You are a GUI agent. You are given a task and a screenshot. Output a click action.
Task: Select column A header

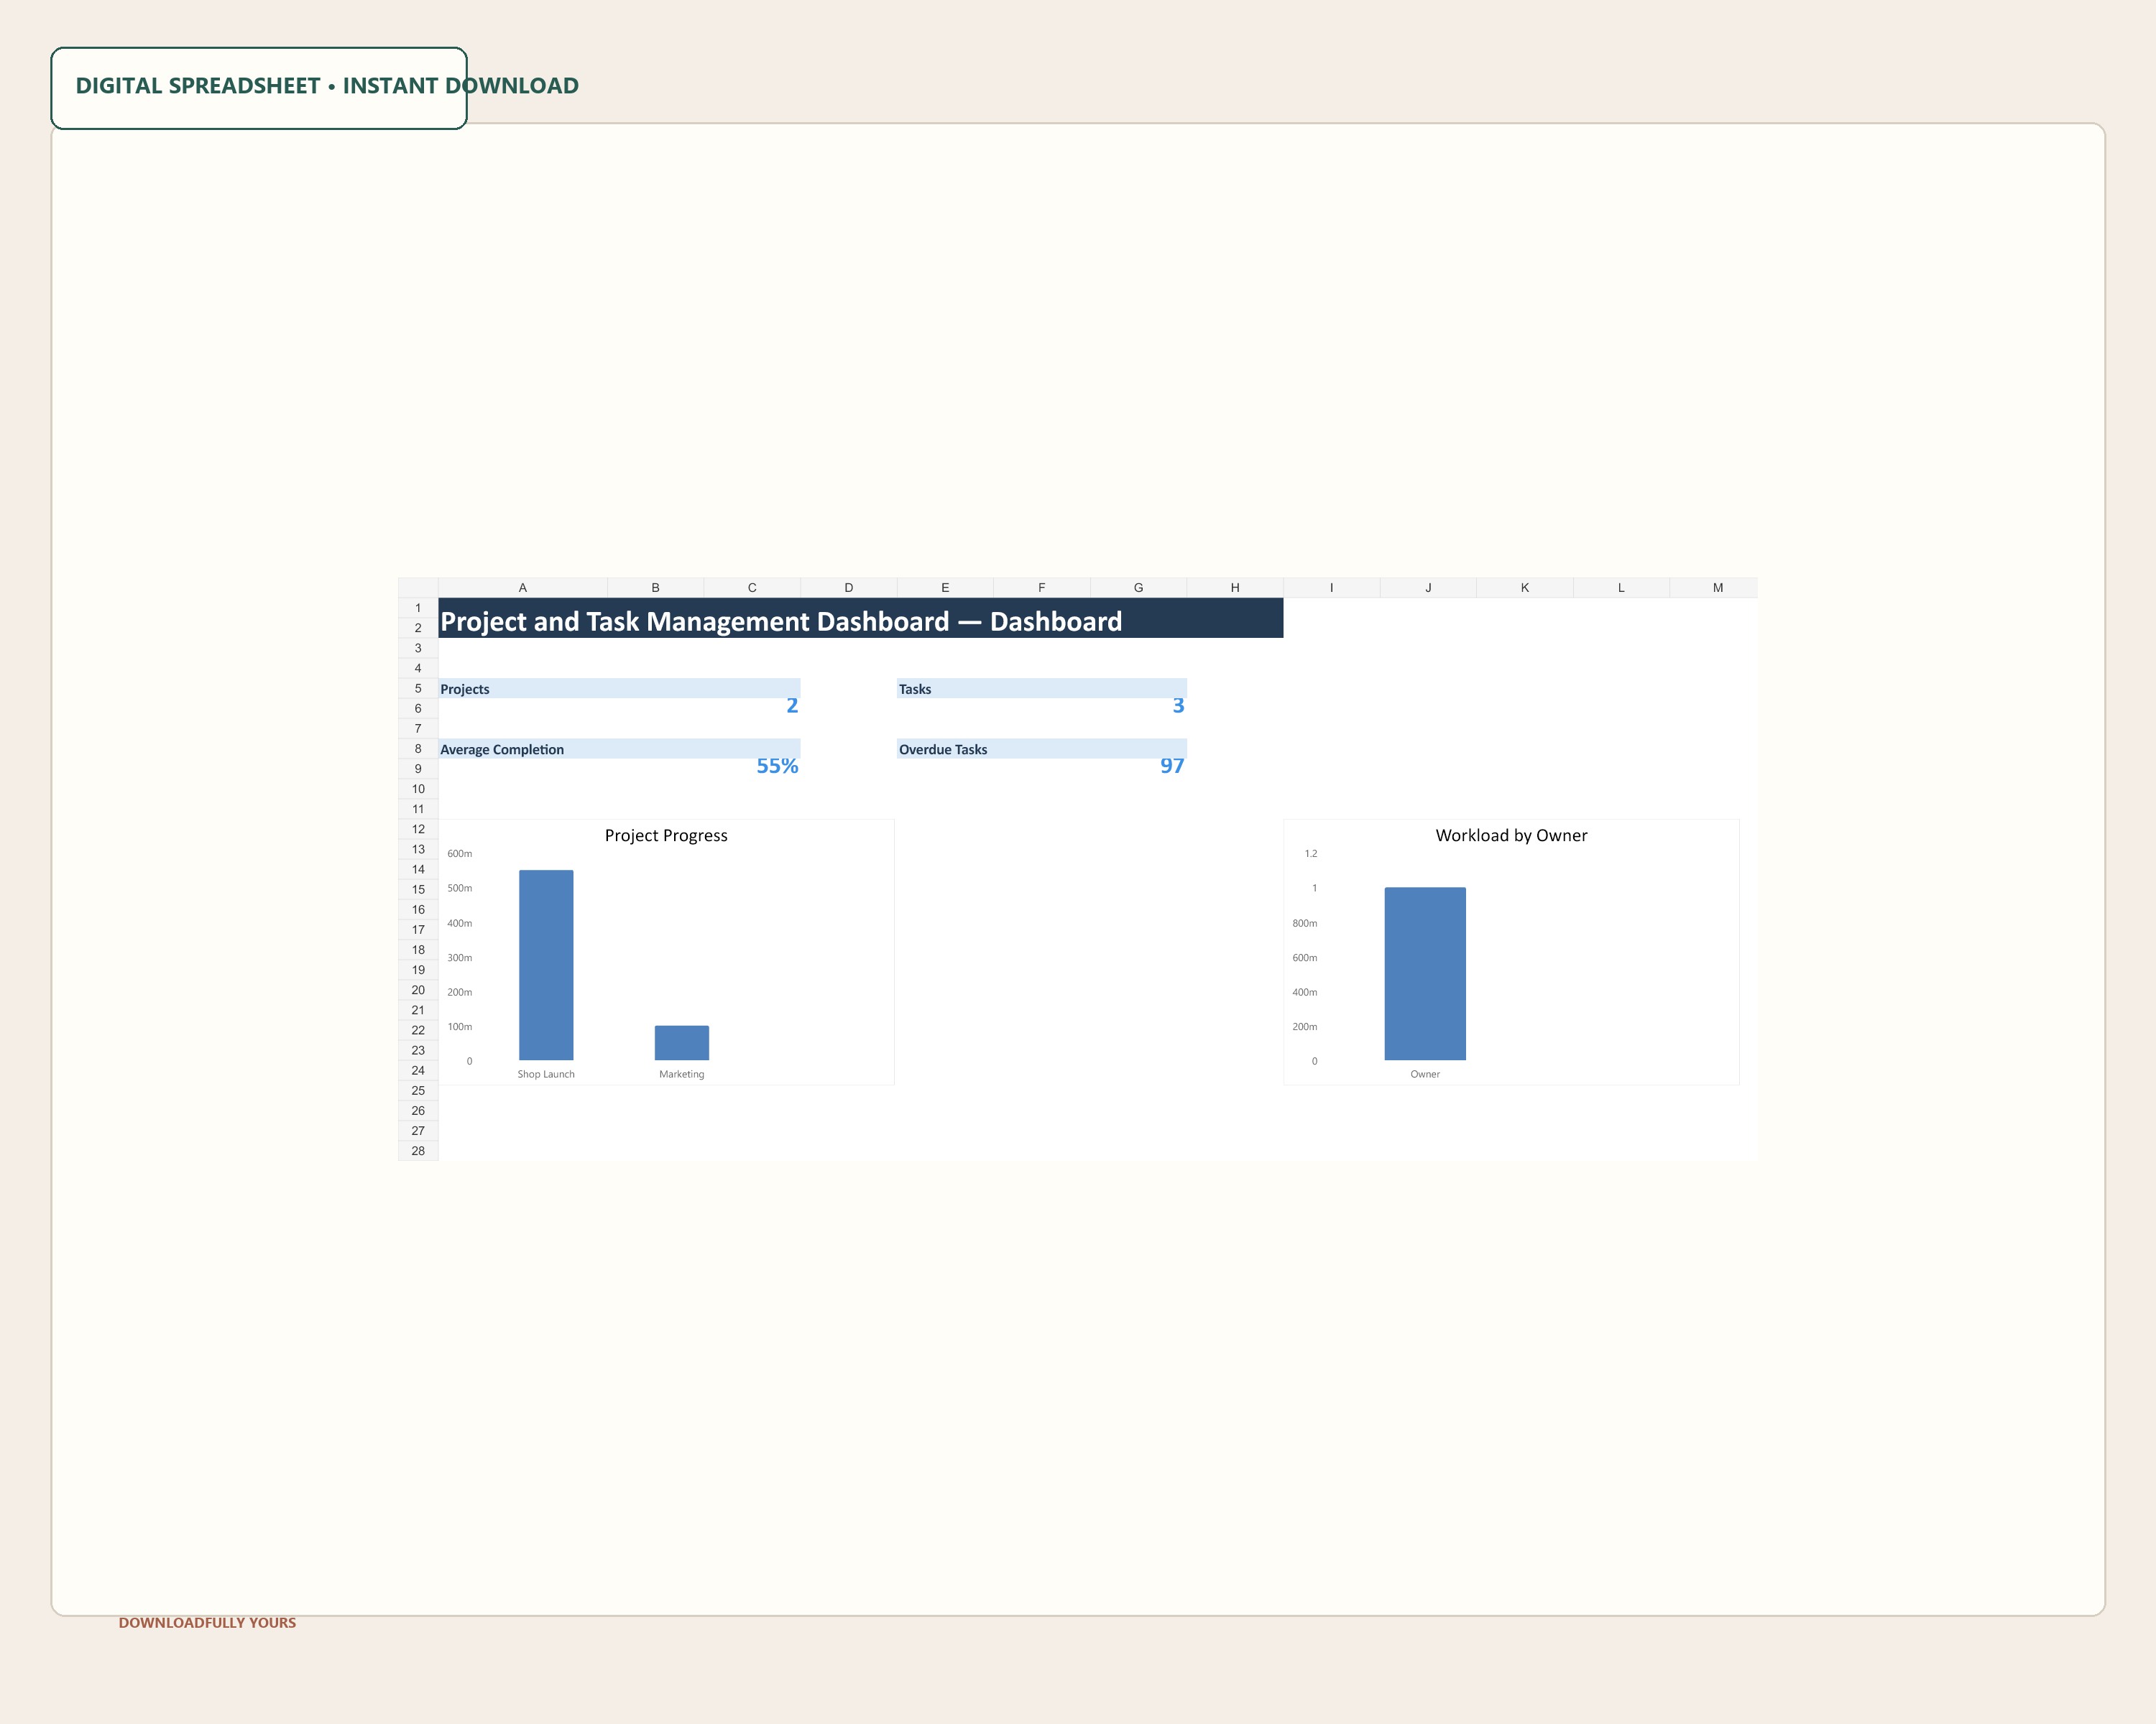(x=522, y=588)
